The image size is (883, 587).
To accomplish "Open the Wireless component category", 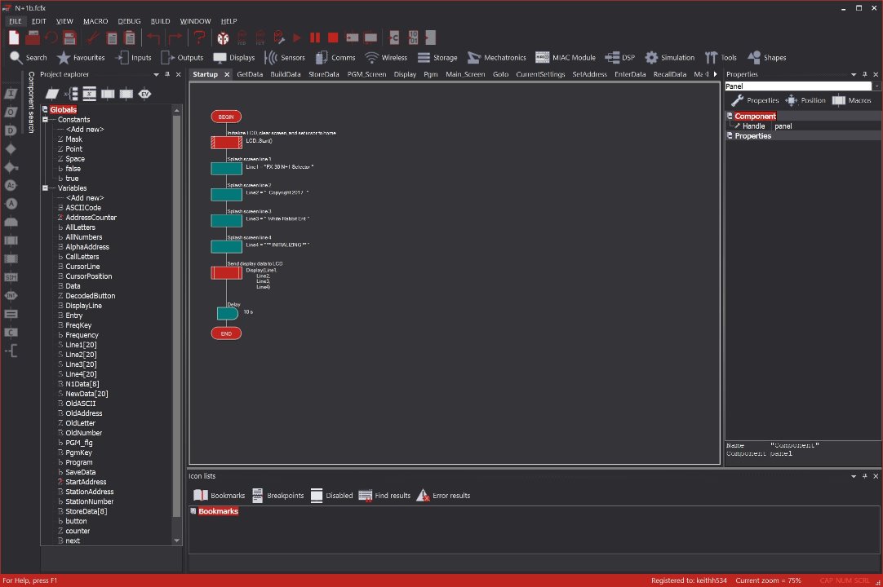I will 386,57.
